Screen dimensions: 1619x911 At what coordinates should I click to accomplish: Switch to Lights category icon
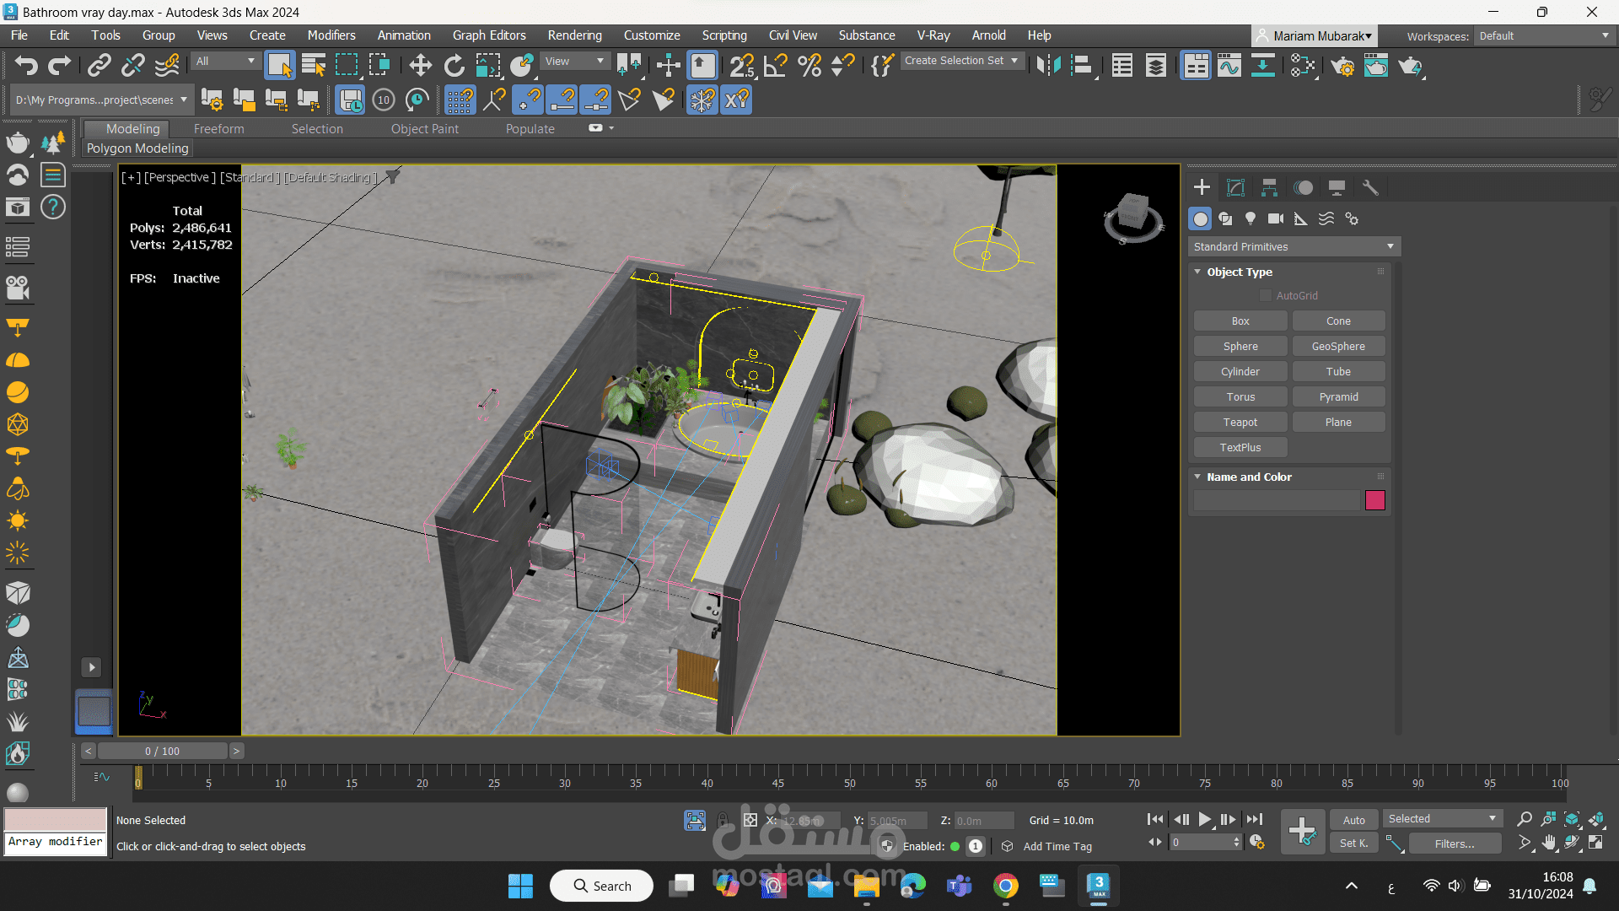pyautogui.click(x=1251, y=218)
